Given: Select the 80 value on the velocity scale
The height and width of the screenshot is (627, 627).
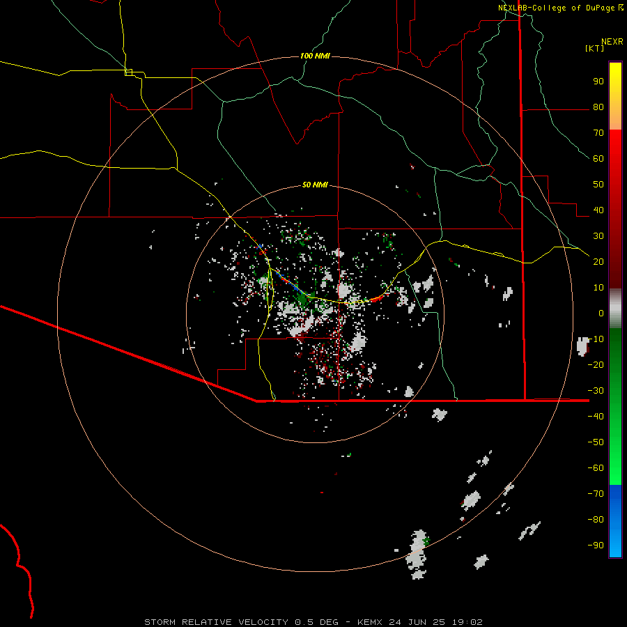Looking at the screenshot, I should (x=598, y=107).
